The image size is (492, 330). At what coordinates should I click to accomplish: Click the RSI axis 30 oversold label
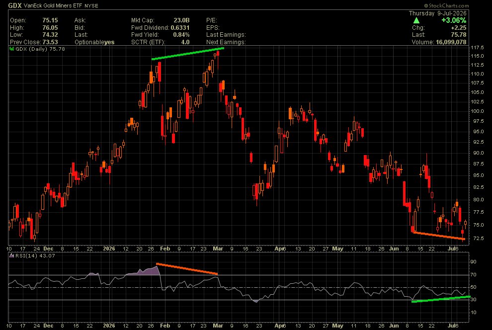[473, 300]
